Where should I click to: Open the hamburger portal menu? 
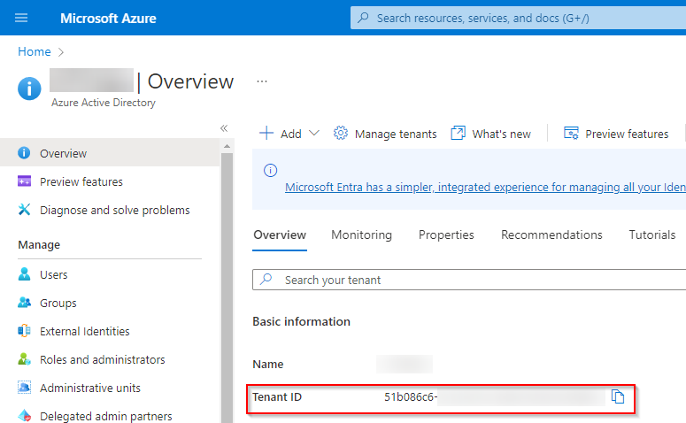pyautogui.click(x=21, y=18)
